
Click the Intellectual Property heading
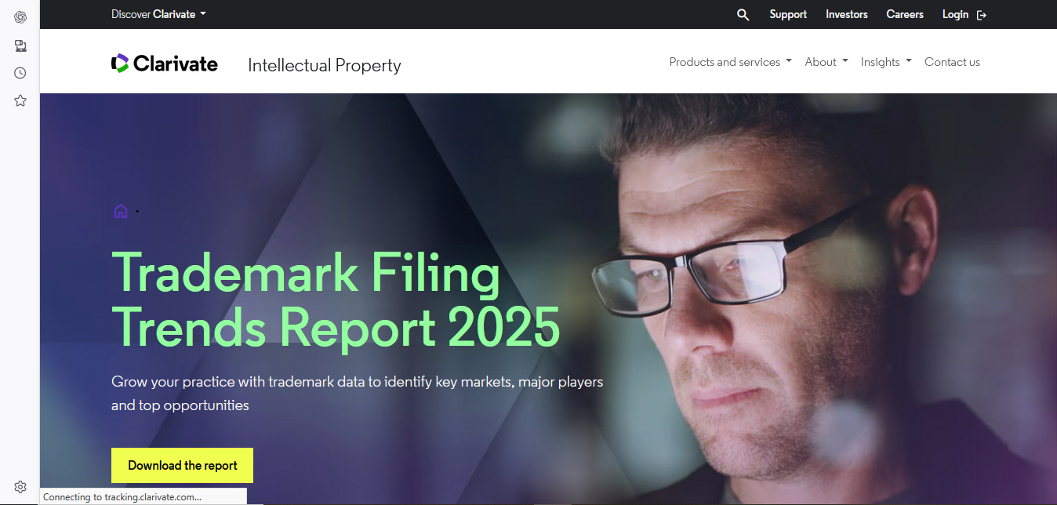click(x=325, y=66)
